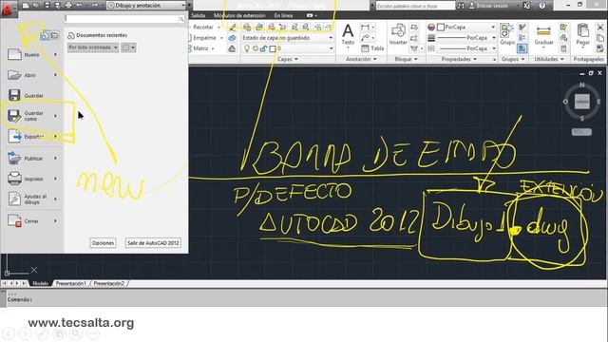
Task: Toggle the layer 0 lightbulb on/off
Action: point(247,48)
